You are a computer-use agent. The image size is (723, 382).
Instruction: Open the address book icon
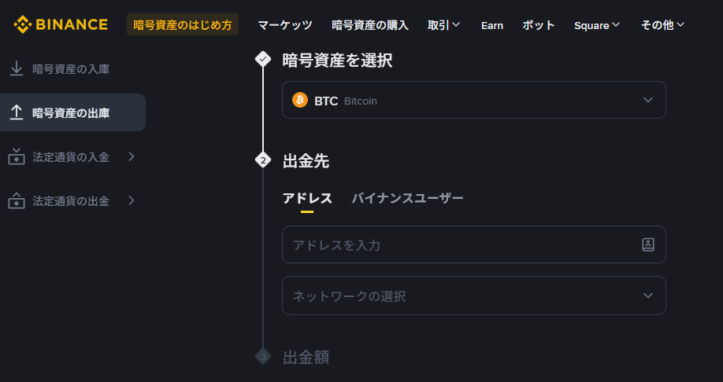(x=648, y=244)
